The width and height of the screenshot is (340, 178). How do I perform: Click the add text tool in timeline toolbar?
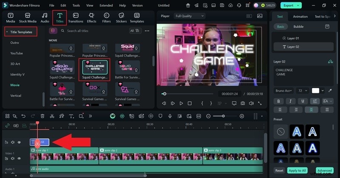(x=71, y=116)
